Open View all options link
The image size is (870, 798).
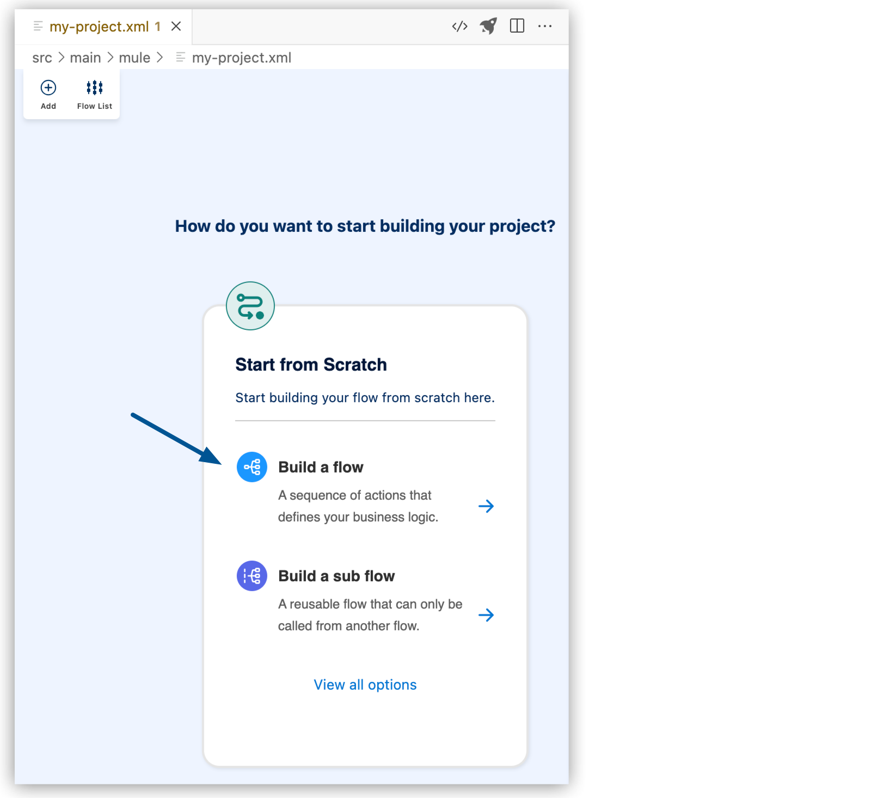(365, 685)
